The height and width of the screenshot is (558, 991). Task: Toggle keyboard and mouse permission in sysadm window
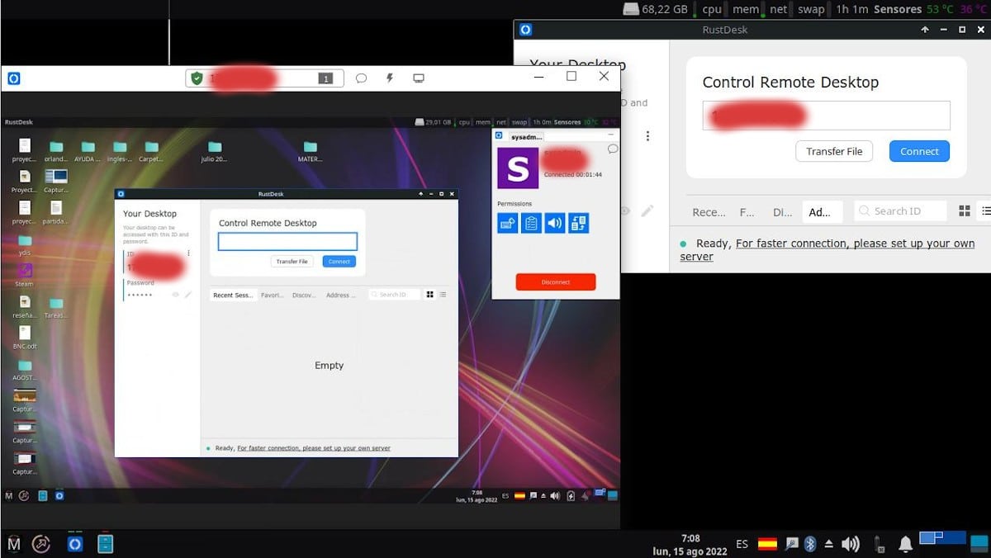(507, 222)
